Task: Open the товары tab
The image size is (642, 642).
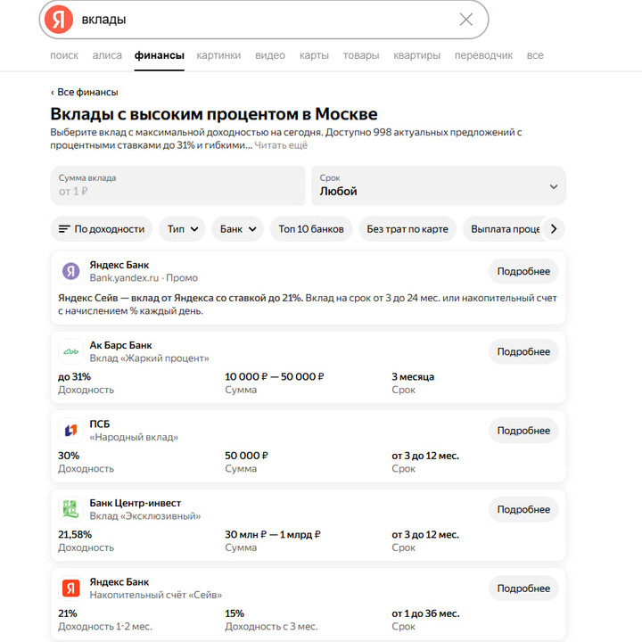Action: 361,55
